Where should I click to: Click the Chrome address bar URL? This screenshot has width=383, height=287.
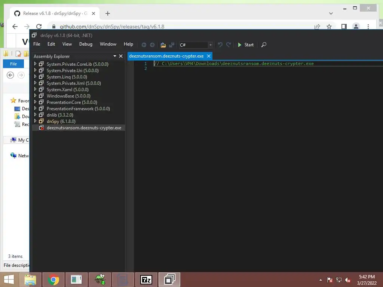pos(112,27)
